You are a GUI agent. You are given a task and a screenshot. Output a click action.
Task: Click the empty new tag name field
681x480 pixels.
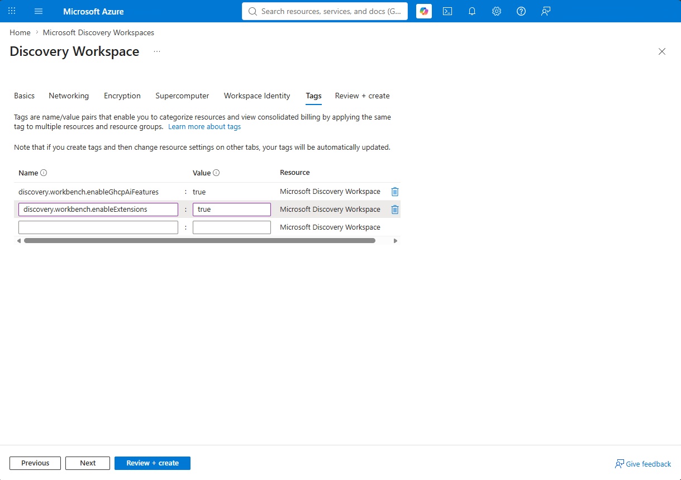click(x=98, y=227)
